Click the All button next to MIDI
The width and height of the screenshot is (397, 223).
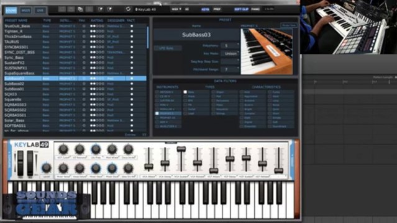click(x=187, y=9)
